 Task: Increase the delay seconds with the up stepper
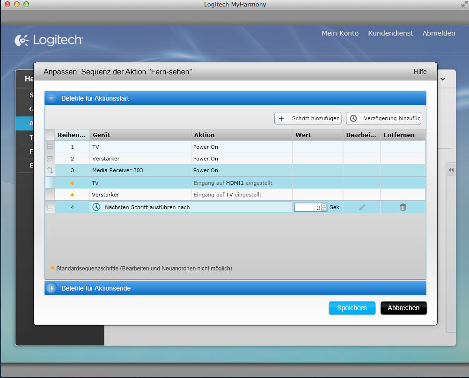[x=324, y=205]
